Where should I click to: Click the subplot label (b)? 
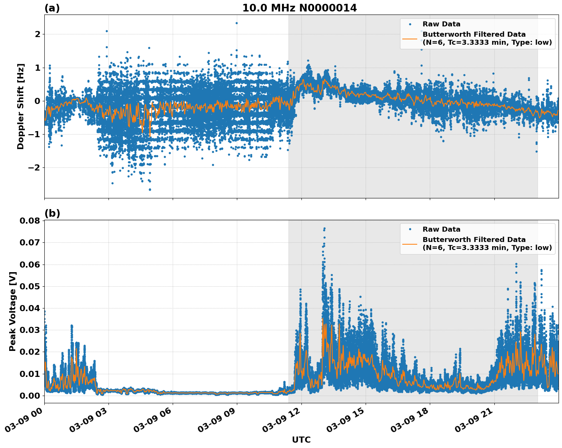click(52, 213)
